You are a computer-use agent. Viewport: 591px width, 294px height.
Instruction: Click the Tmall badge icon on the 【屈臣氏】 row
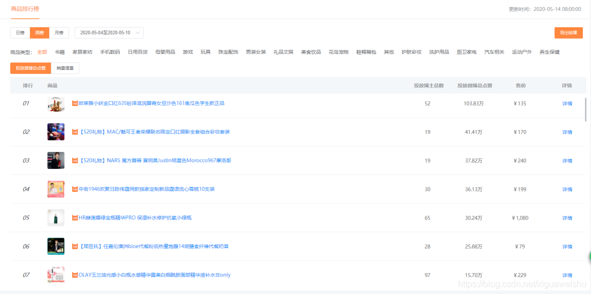tap(75, 246)
